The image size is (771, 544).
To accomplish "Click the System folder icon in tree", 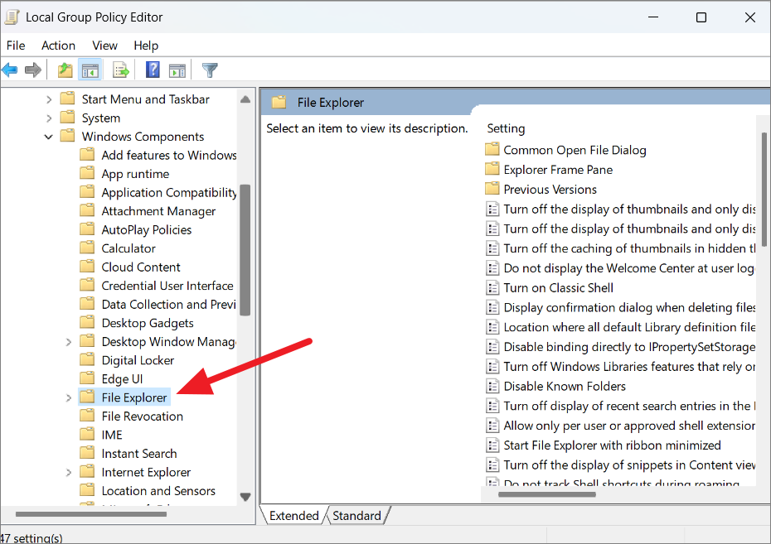I will [67, 117].
